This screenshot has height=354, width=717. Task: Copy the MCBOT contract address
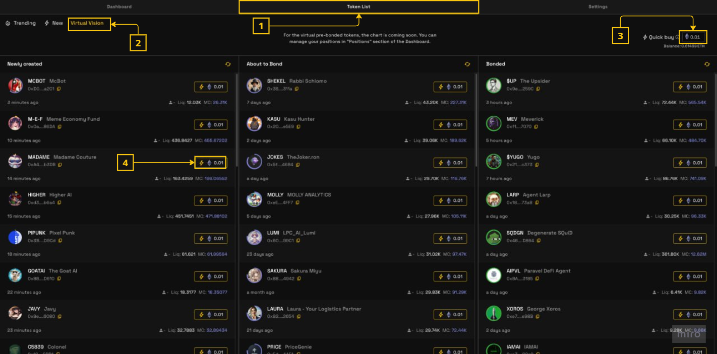click(x=59, y=89)
